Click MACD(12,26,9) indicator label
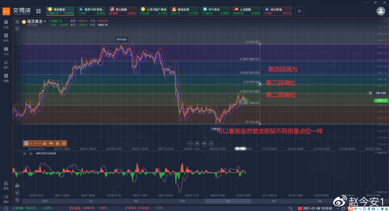The image size is (389, 211). 46,153
